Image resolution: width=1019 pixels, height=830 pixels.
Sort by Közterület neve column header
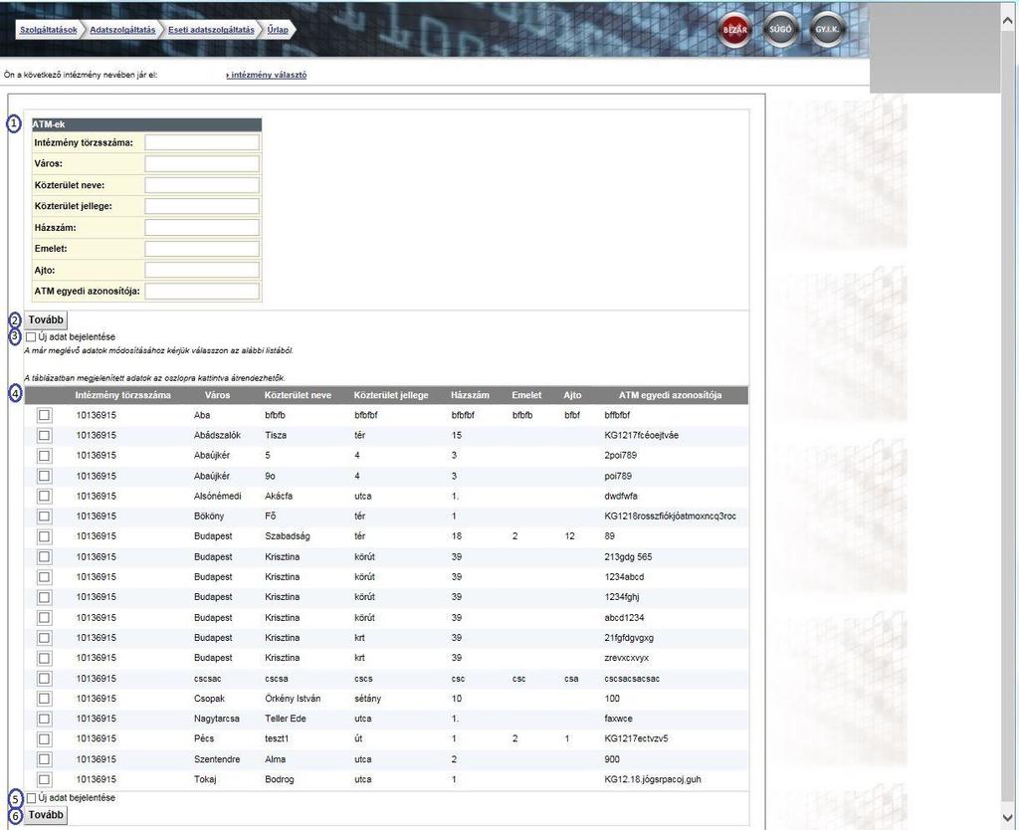tap(298, 395)
